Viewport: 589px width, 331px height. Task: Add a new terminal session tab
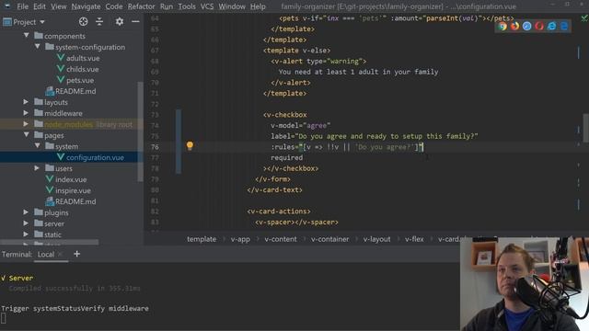pyautogui.click(x=77, y=254)
